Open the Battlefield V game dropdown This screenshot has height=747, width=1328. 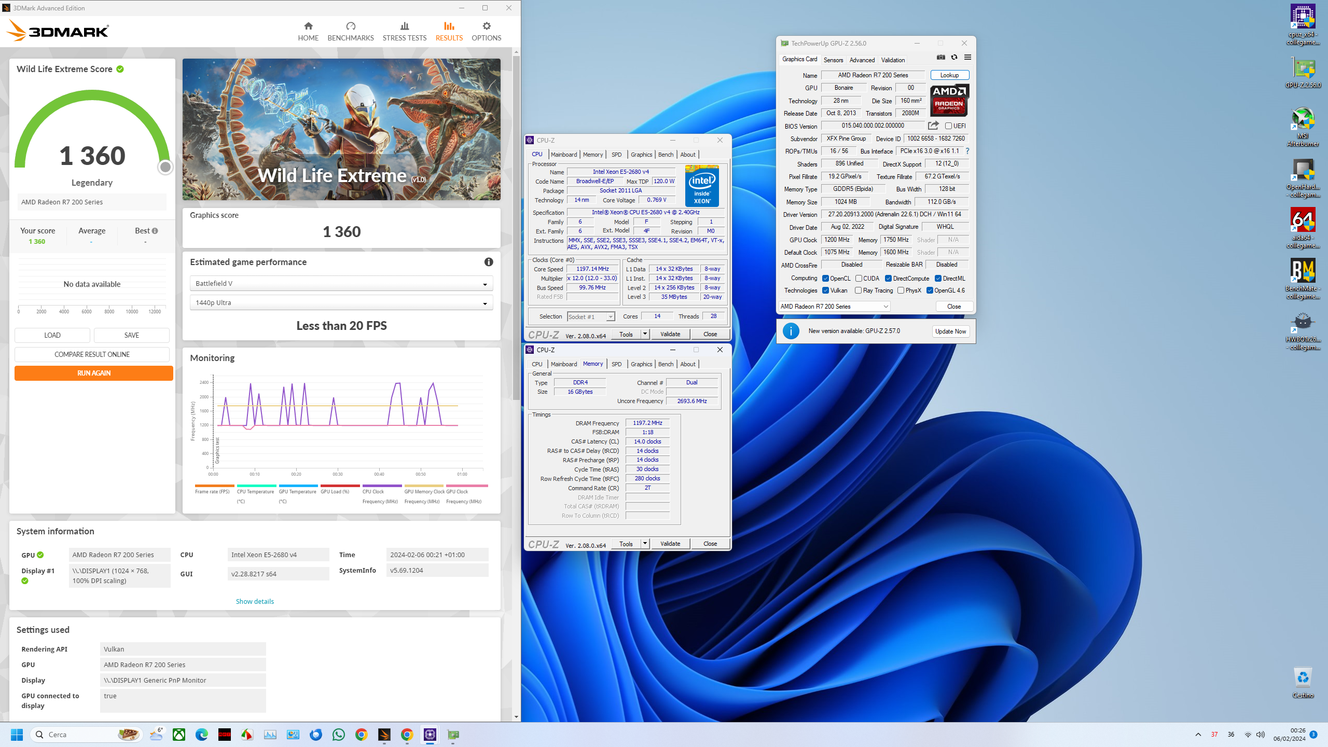(341, 283)
